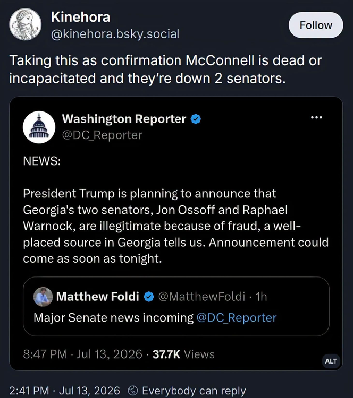
Task: Show the ALT image description badge
Action: 331,361
